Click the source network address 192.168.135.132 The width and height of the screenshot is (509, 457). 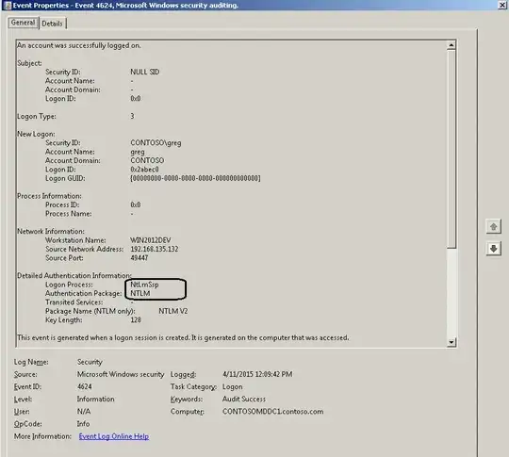coord(155,250)
